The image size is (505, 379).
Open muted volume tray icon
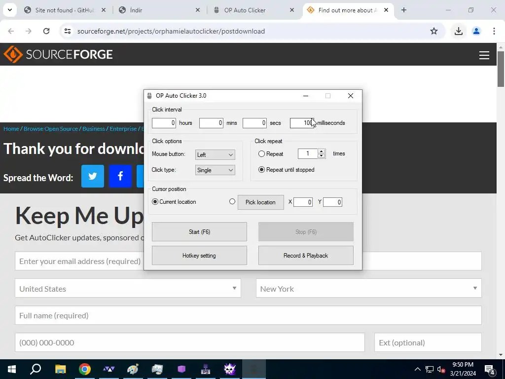coord(441,369)
